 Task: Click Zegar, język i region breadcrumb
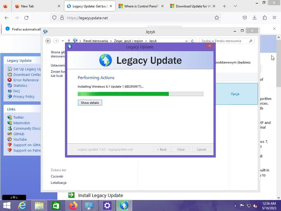[128, 41]
